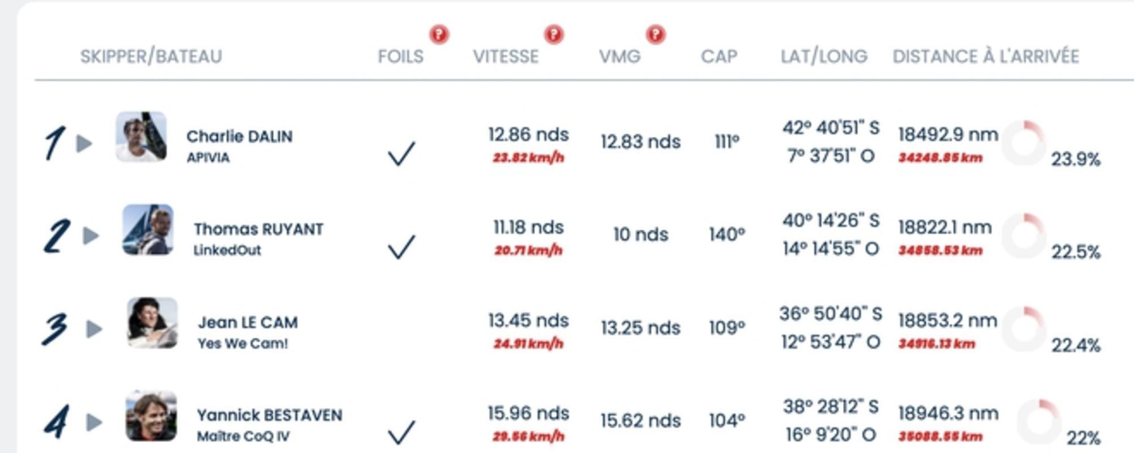
Task: Sort by DISTANCE À L'ARRIVÉE header
Action: click(x=985, y=56)
